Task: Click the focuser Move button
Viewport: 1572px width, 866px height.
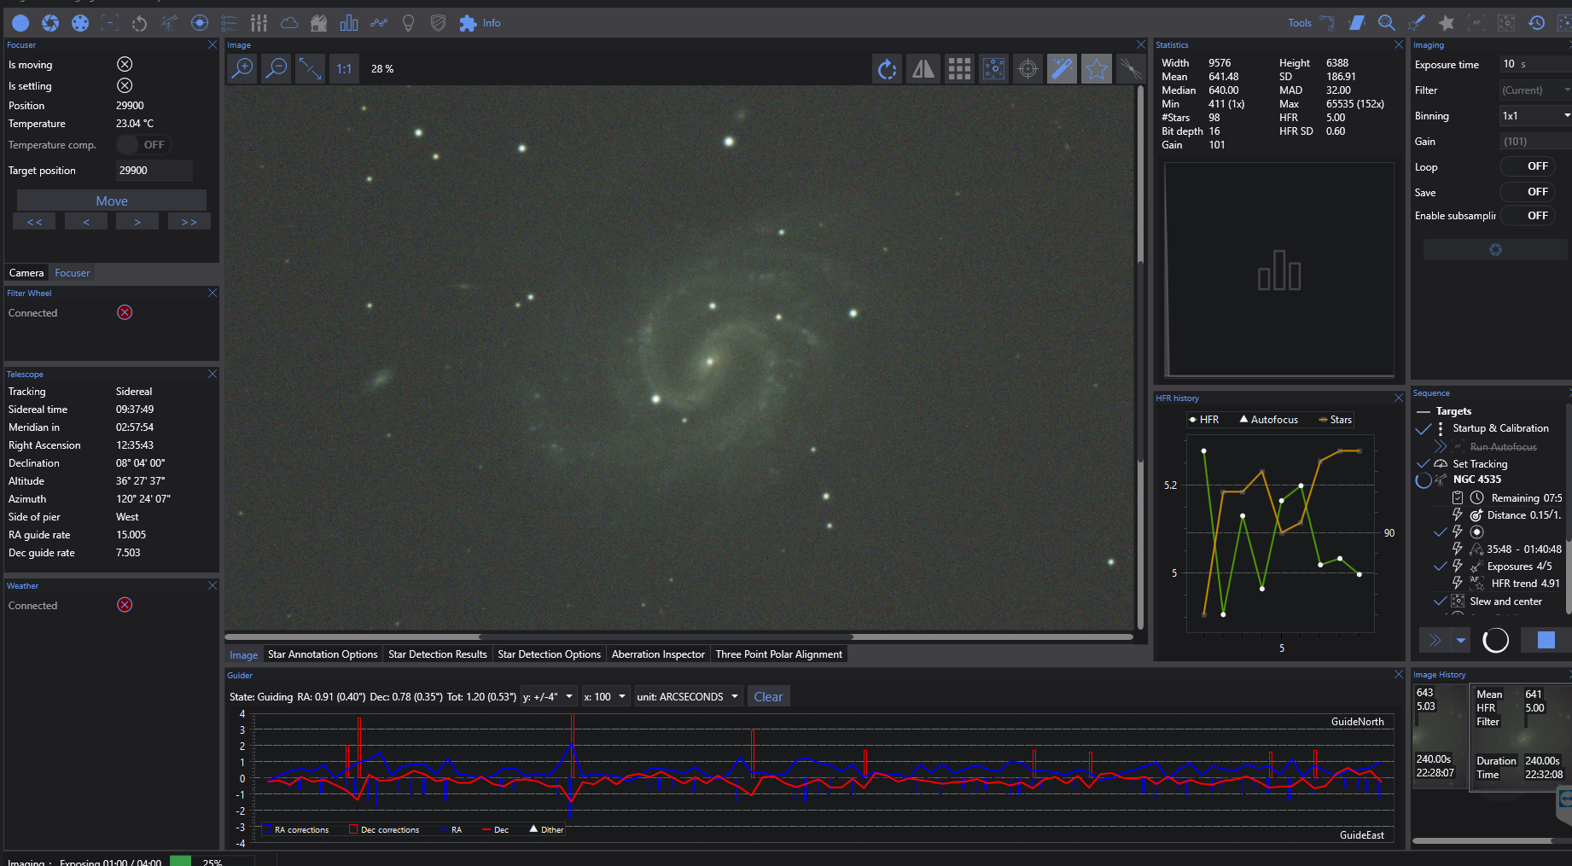Action: 112,201
